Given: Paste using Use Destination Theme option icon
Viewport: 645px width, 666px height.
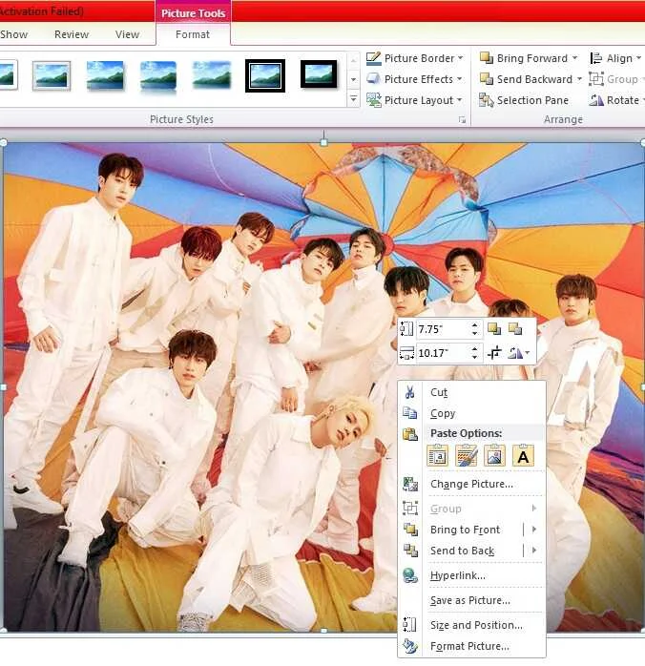Looking at the screenshot, I should pos(438,456).
